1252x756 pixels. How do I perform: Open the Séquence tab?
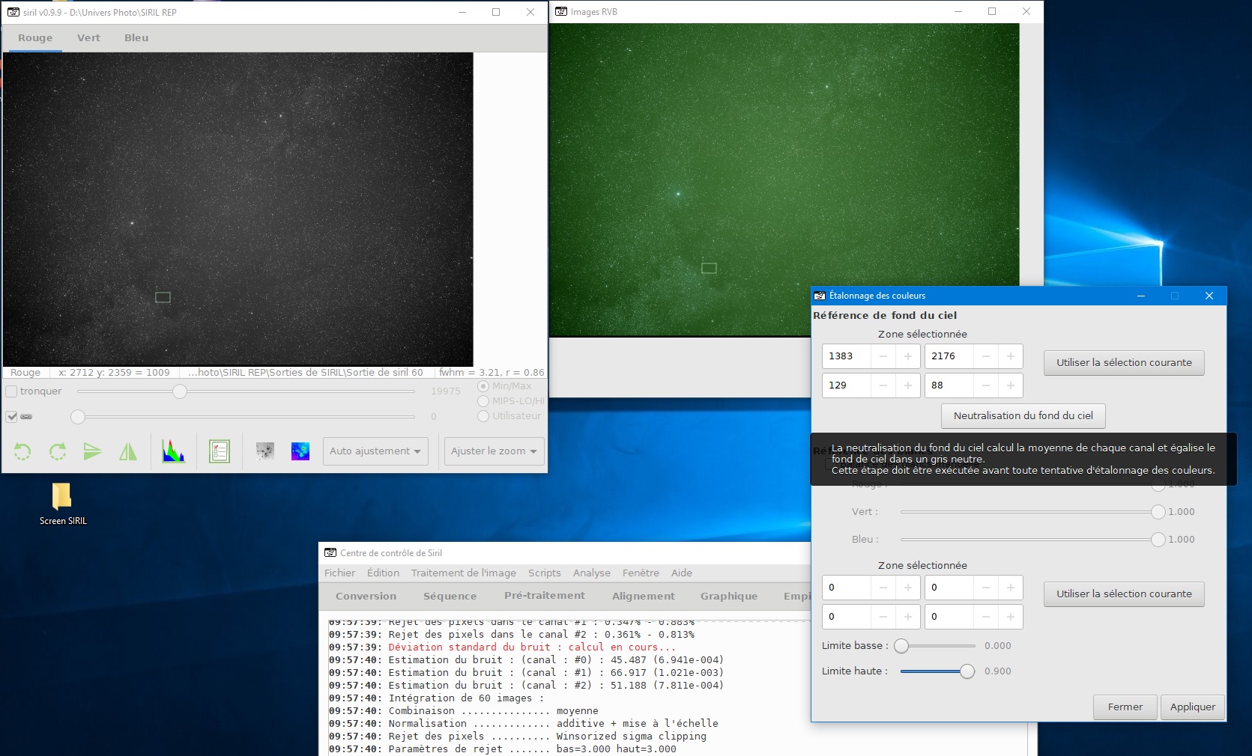click(450, 596)
